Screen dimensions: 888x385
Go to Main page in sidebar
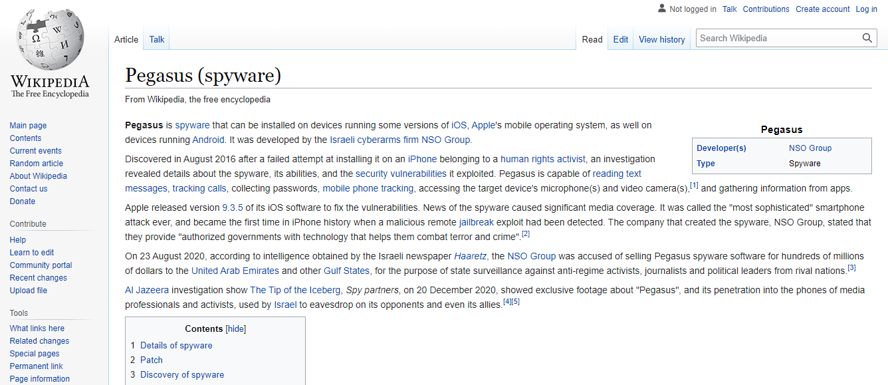tap(28, 126)
